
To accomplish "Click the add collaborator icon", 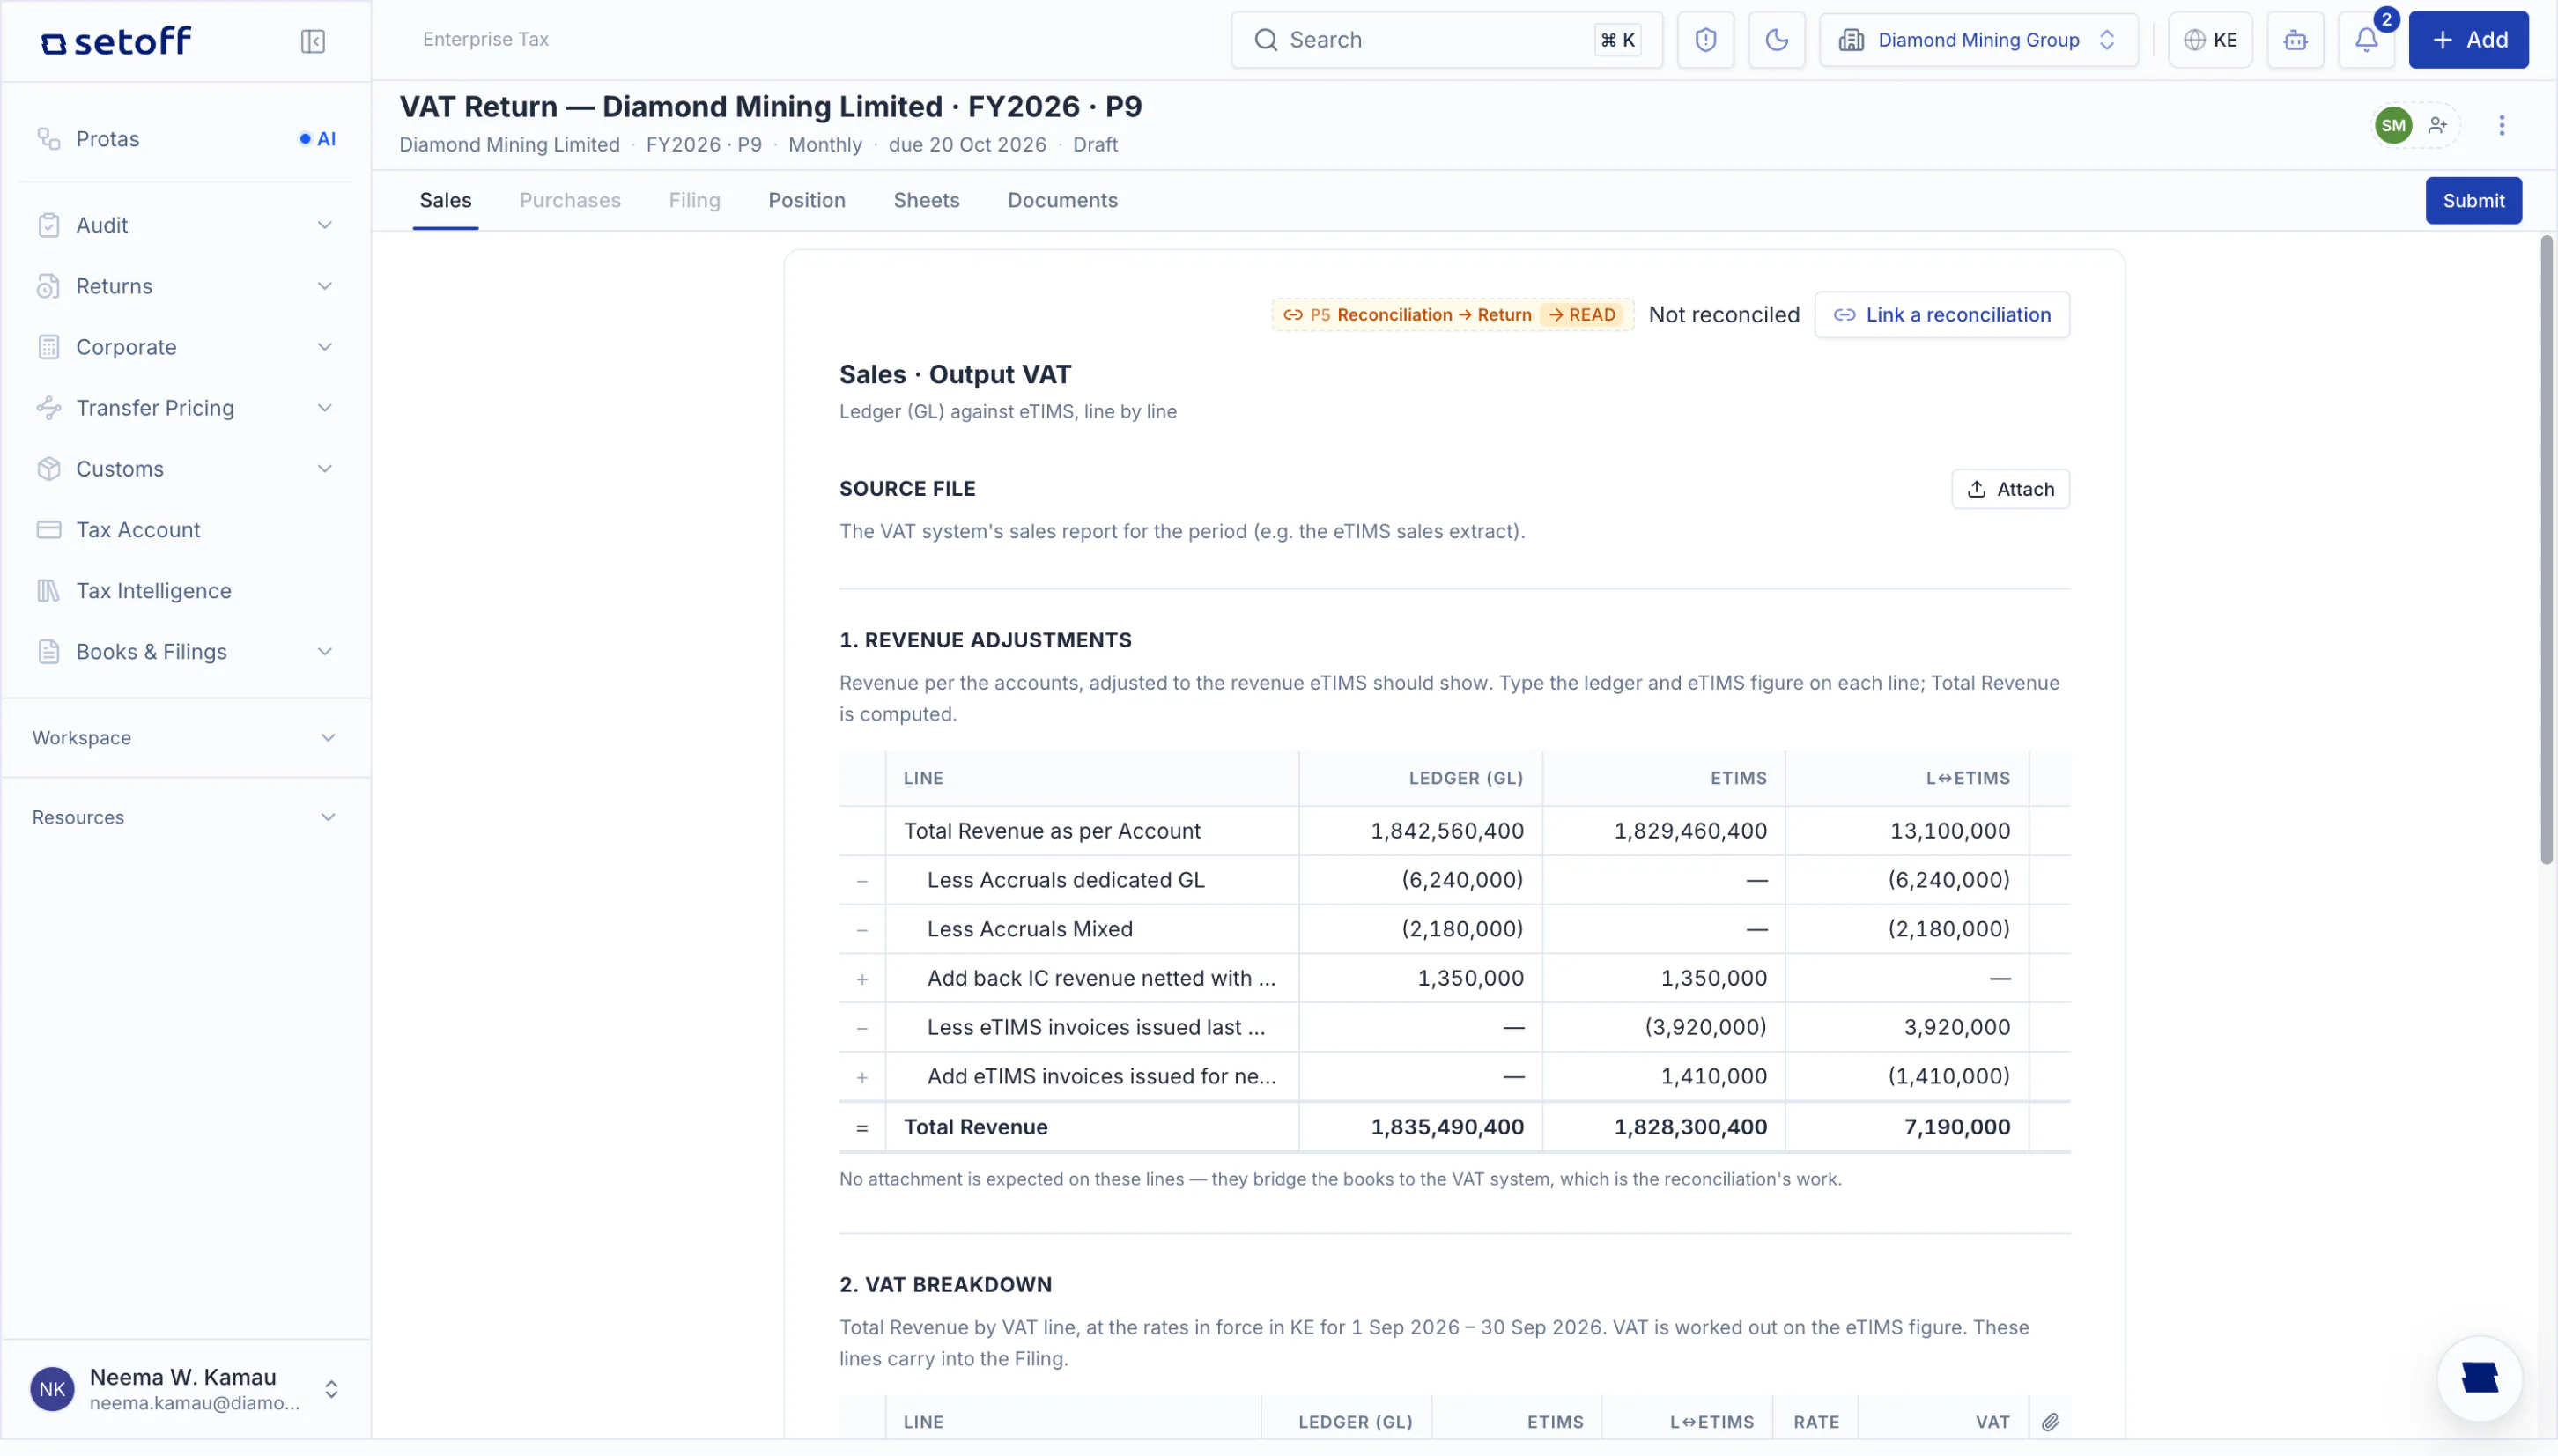I will [x=2437, y=125].
